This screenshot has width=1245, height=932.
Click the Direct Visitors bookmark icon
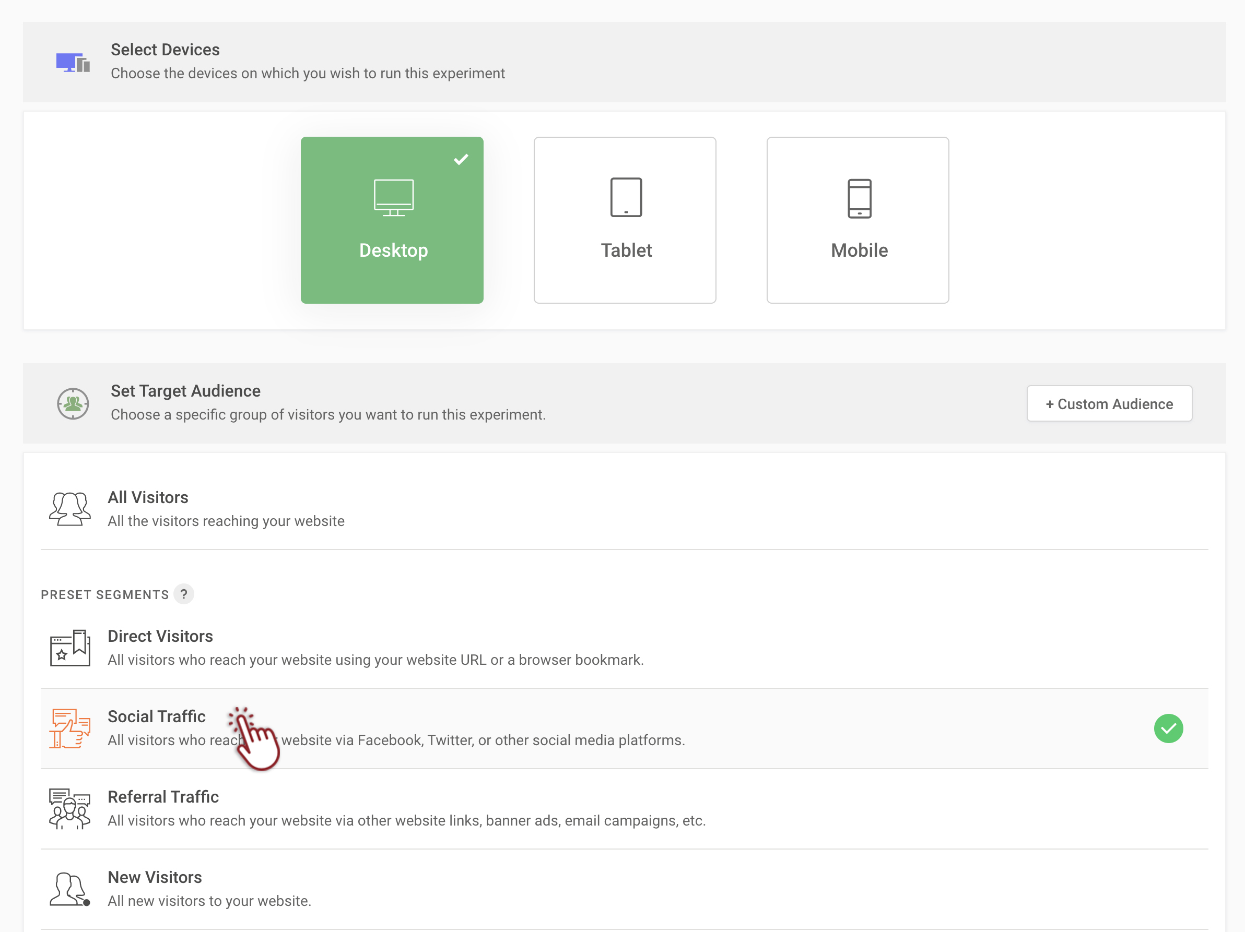(x=70, y=648)
